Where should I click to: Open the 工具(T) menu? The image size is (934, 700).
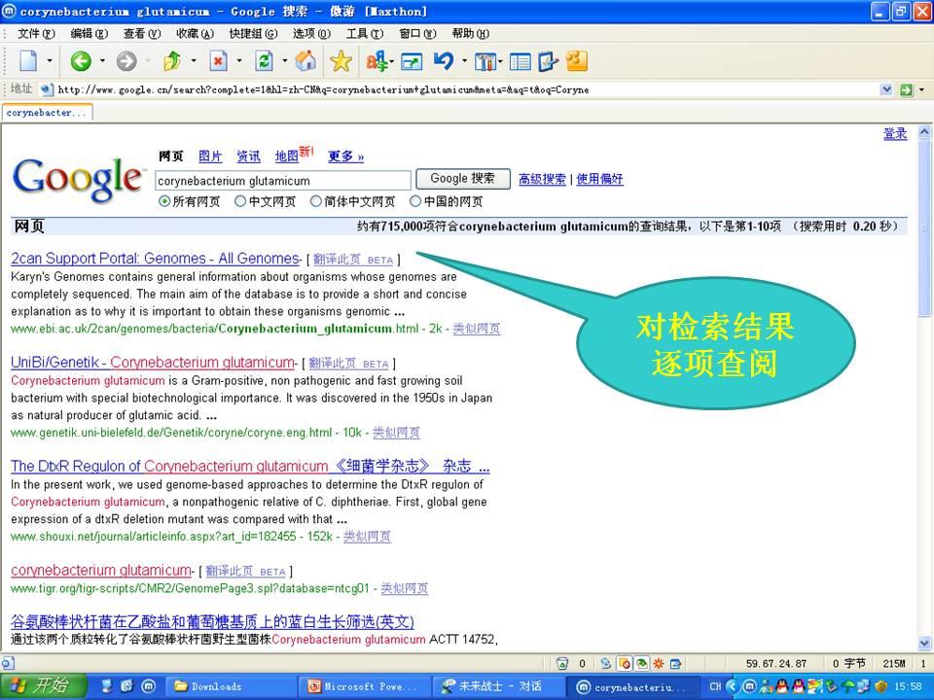pos(365,33)
